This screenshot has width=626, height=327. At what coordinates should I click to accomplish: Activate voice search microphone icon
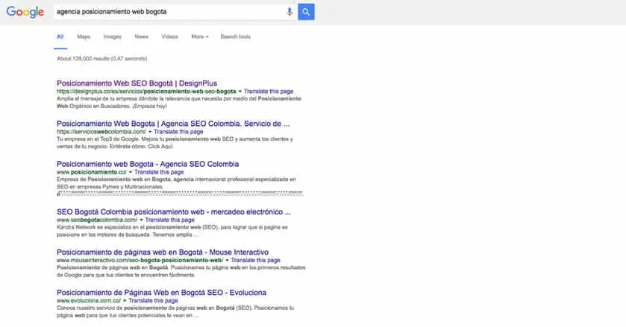(289, 12)
